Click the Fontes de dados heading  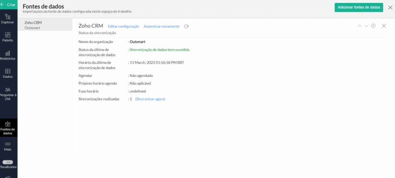click(43, 7)
